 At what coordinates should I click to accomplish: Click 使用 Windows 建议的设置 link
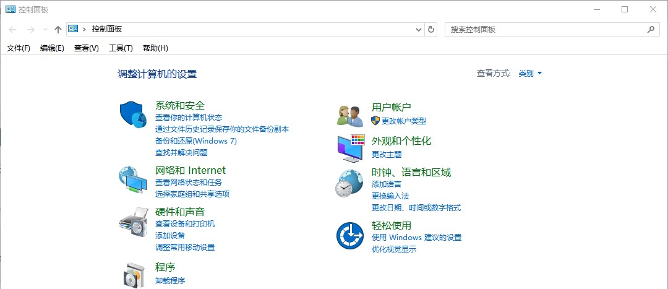click(417, 238)
